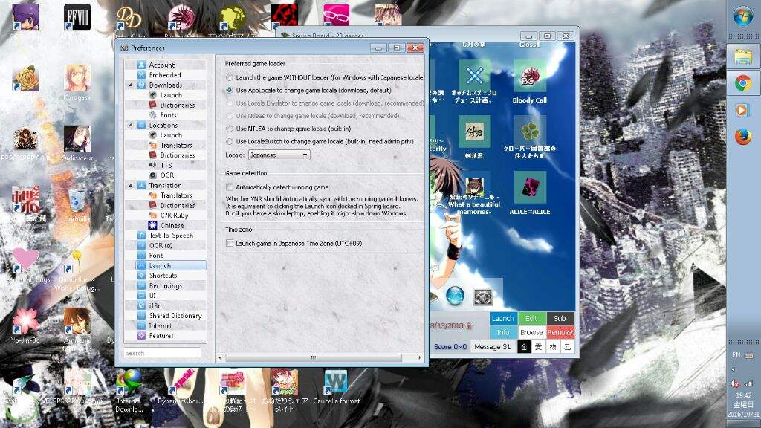Select the 'Cancel a format' desktop shortcut
Image resolution: width=761 pixels, height=428 pixels.
pos(337,388)
